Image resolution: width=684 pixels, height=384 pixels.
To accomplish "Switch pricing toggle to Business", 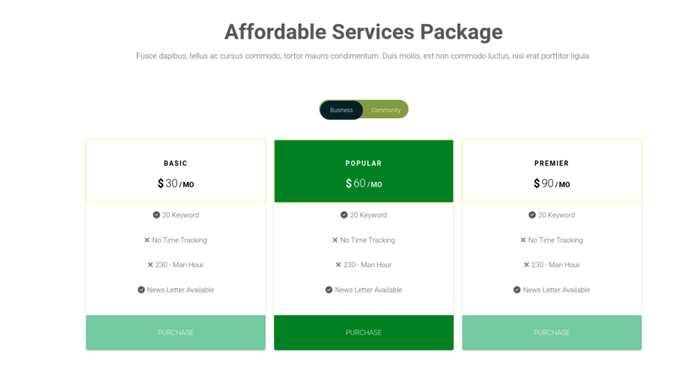I will (x=342, y=110).
